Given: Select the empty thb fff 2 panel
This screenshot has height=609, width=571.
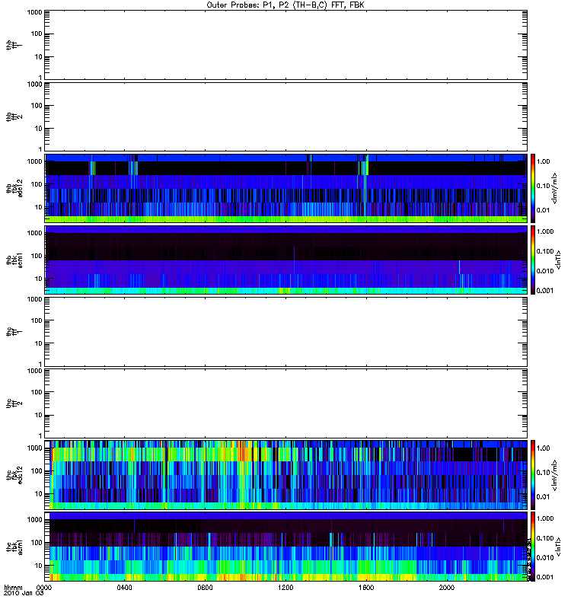Looking at the screenshot, I should click(x=286, y=117).
